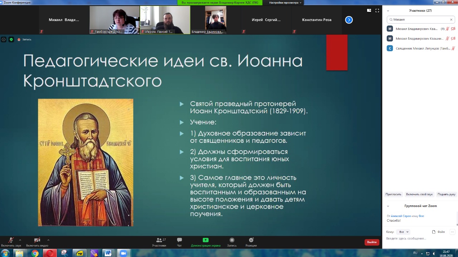Collapse the Участники (27) panel chevron
Viewport: 458px width, 257px height.
[388, 11]
